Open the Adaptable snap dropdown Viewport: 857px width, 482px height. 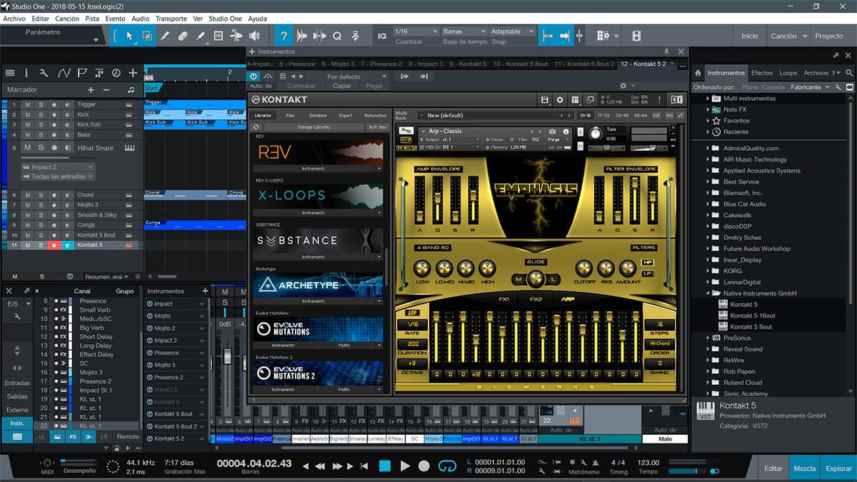[x=512, y=31]
